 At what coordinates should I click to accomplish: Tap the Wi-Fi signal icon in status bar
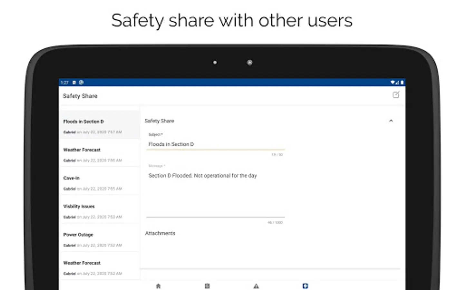tap(392, 82)
